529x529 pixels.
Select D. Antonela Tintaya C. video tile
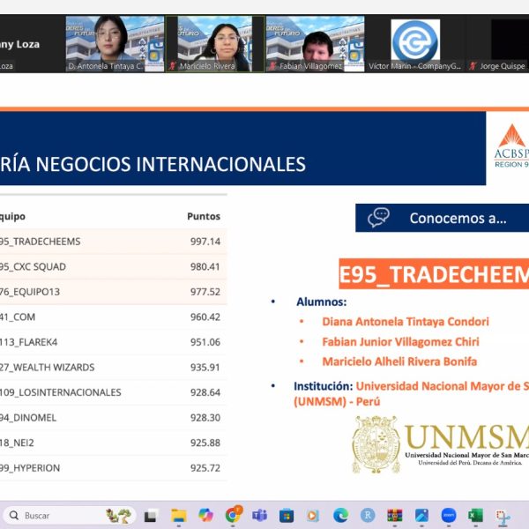[115, 43]
